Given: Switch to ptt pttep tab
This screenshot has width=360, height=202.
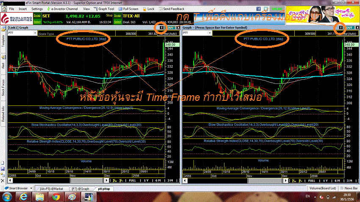Looking at the screenshot, I should 104,189.
